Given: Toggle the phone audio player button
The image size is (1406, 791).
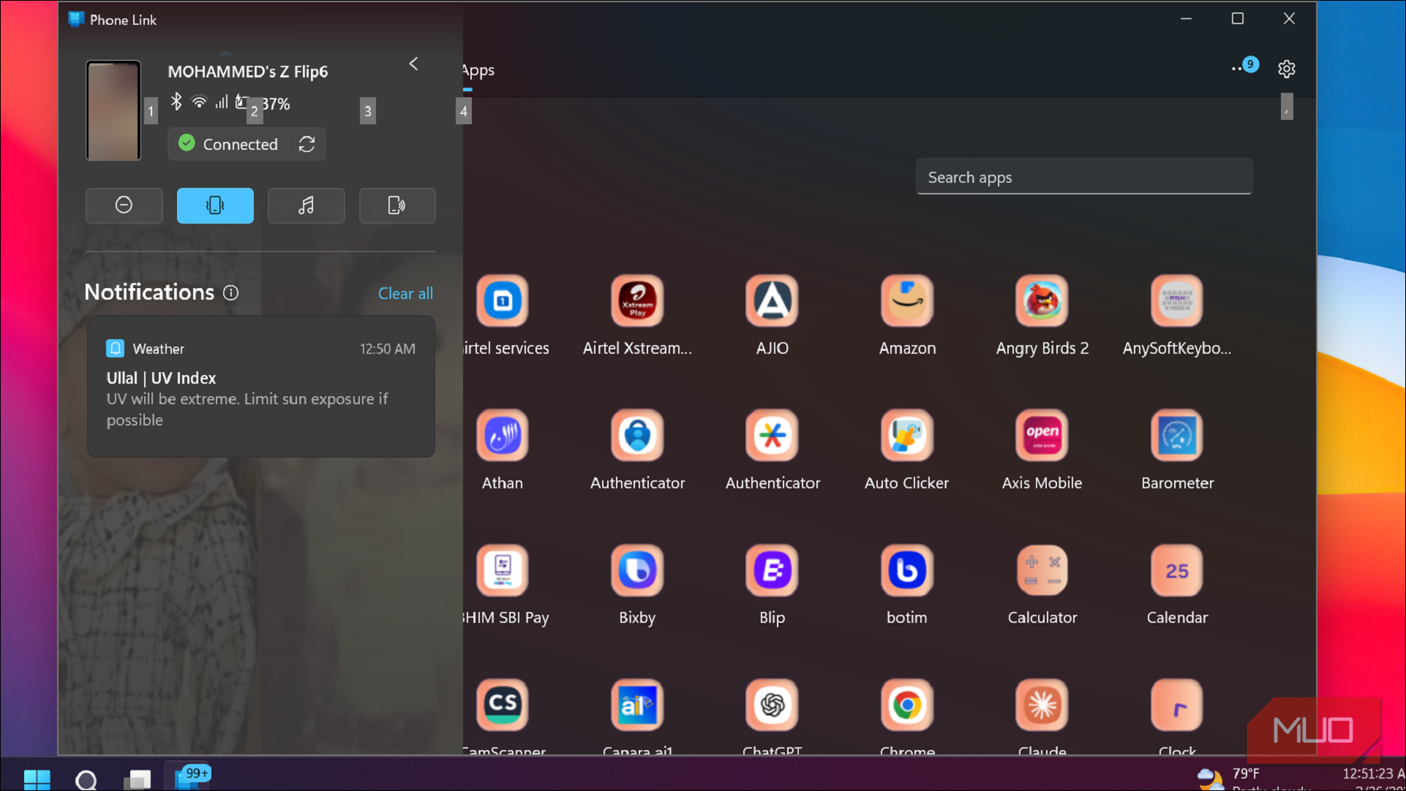Looking at the screenshot, I should [x=306, y=205].
